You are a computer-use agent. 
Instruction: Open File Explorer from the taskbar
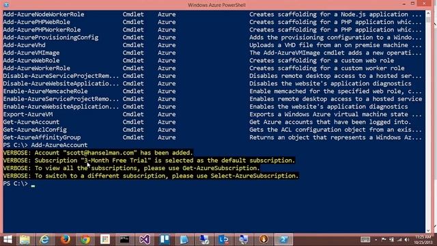(25, 239)
